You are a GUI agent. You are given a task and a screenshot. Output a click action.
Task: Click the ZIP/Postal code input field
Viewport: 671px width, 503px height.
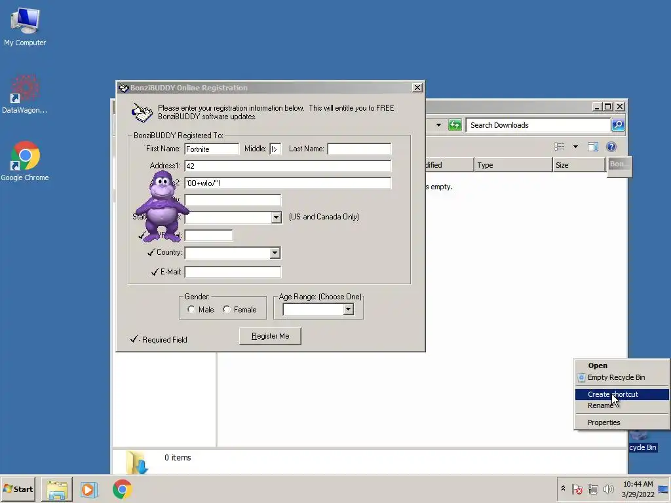pos(208,235)
